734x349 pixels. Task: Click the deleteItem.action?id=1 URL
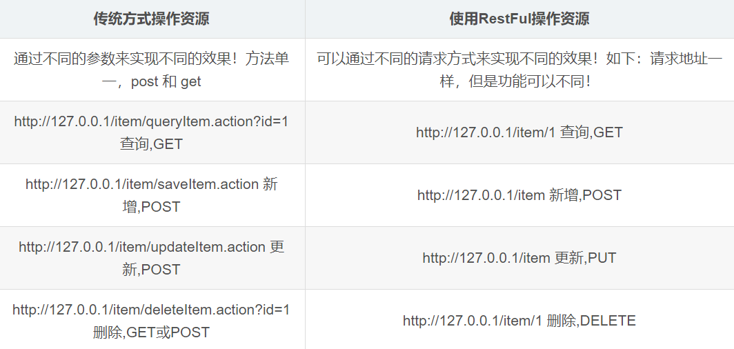(x=151, y=310)
